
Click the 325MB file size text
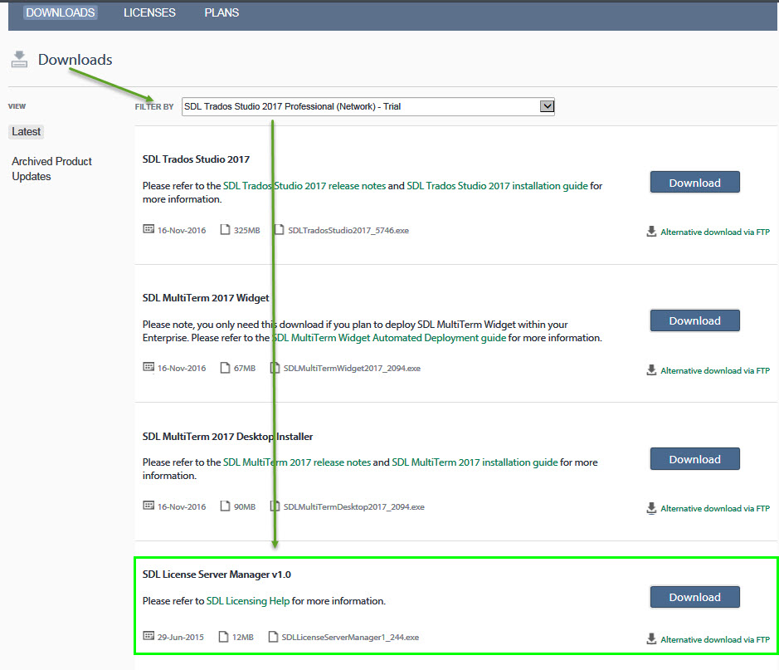coord(247,231)
